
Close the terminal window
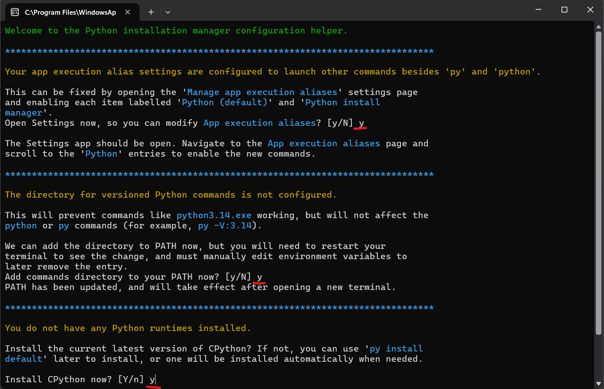tap(589, 10)
